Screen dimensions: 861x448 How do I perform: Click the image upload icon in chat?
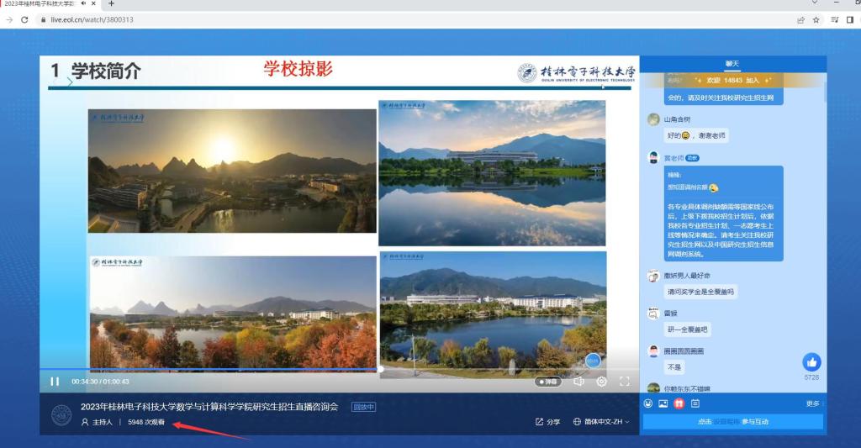point(663,403)
